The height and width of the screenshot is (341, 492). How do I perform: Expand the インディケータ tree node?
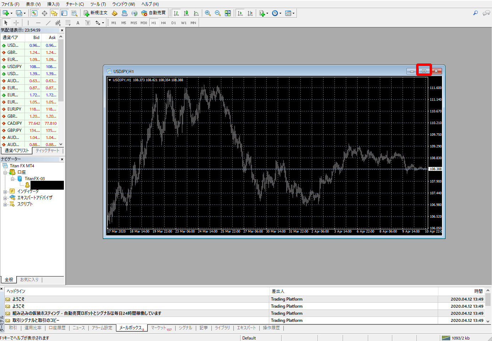pyautogui.click(x=5, y=192)
